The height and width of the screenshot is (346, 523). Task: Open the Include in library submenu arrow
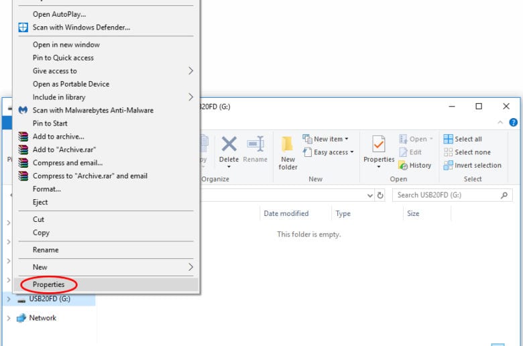click(190, 97)
